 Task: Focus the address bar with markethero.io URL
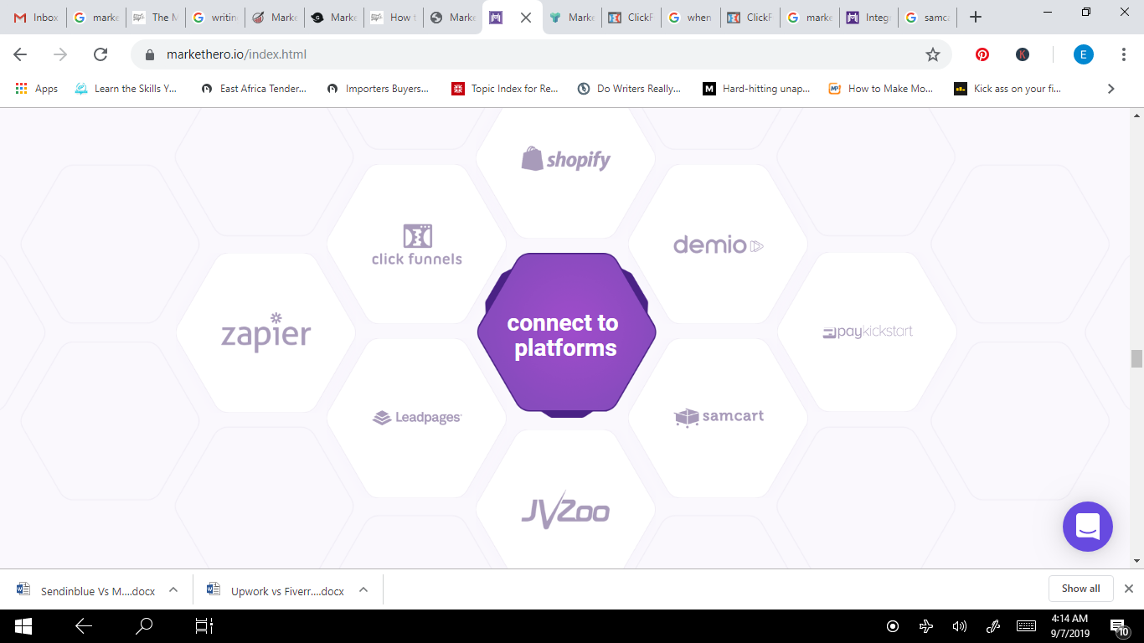(x=540, y=54)
